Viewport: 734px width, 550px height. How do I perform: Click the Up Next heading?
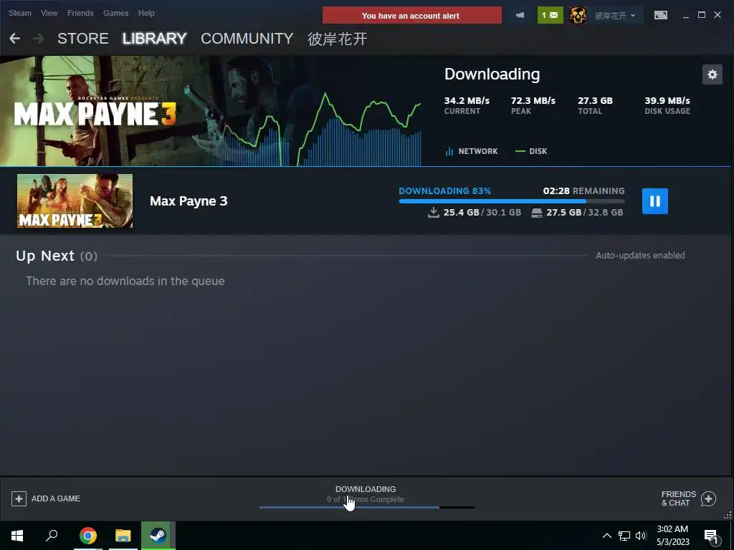(x=45, y=256)
